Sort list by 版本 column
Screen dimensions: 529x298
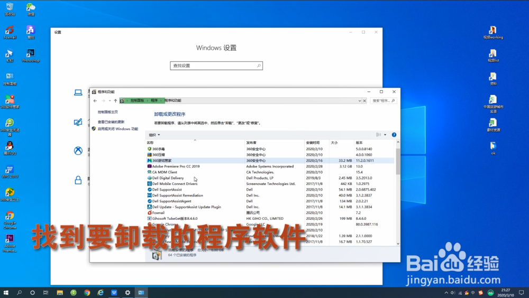[374, 143]
